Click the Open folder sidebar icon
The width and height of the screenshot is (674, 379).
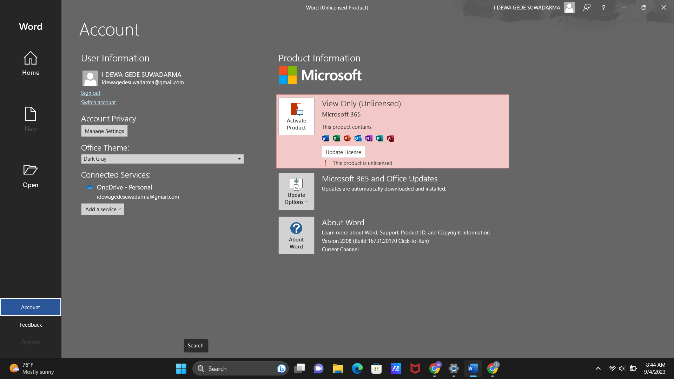pos(31,176)
